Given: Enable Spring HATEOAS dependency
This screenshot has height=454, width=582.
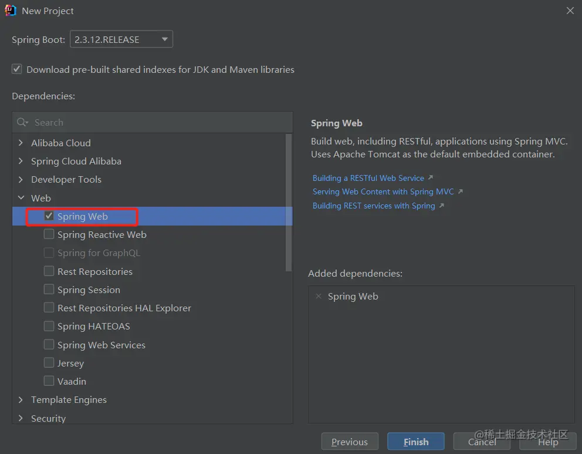Looking at the screenshot, I should pyautogui.click(x=49, y=326).
